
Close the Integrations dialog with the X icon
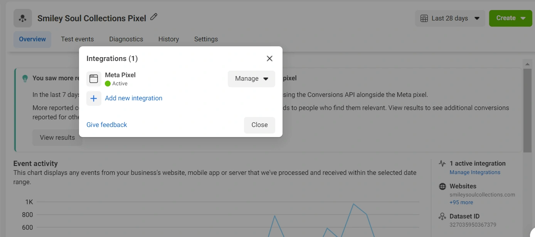pyautogui.click(x=269, y=58)
